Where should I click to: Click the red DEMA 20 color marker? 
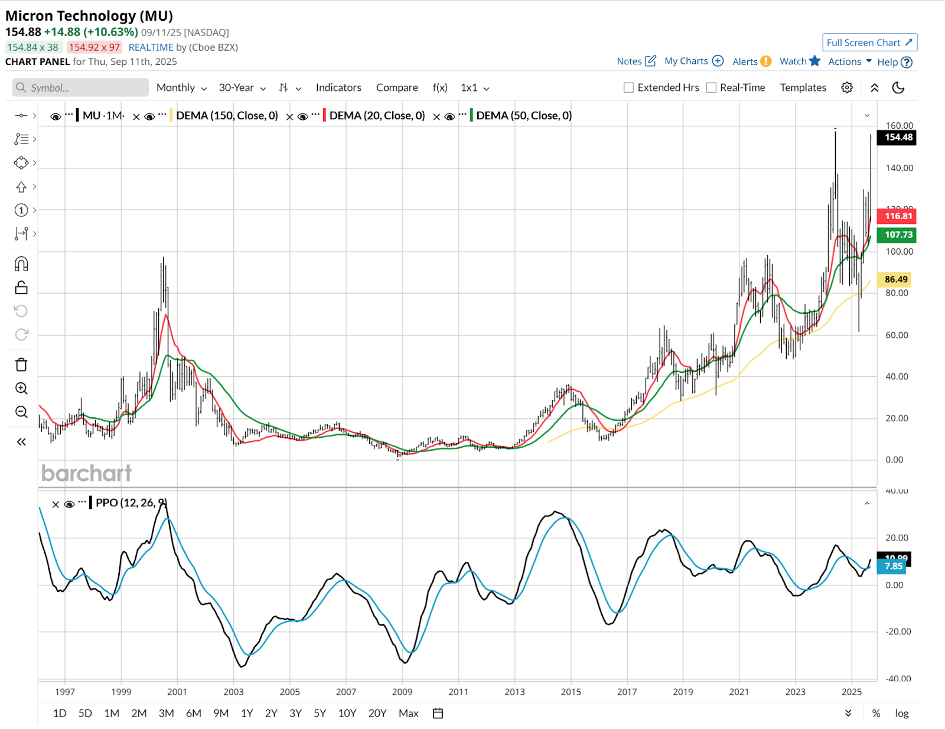[x=324, y=115]
